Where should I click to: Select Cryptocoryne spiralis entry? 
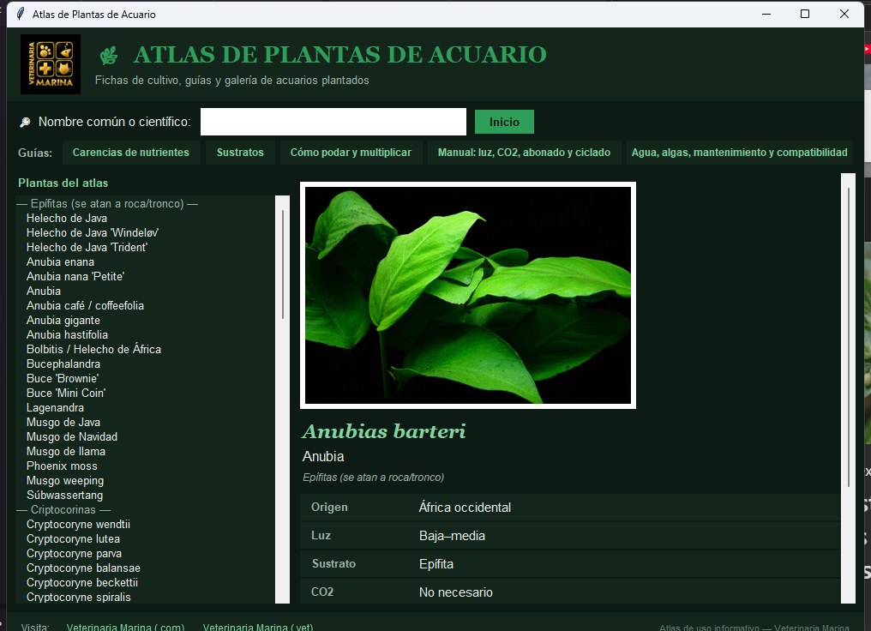click(78, 597)
